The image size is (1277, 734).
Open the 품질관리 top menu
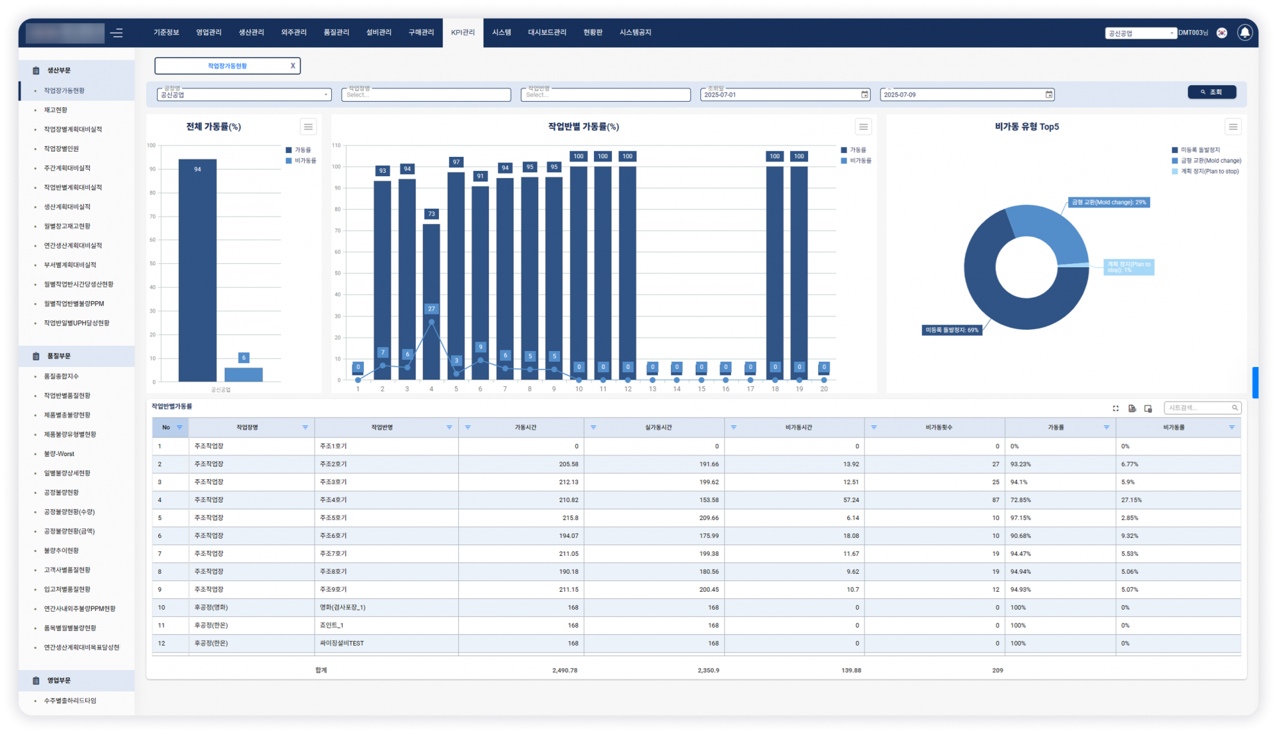[x=336, y=33]
